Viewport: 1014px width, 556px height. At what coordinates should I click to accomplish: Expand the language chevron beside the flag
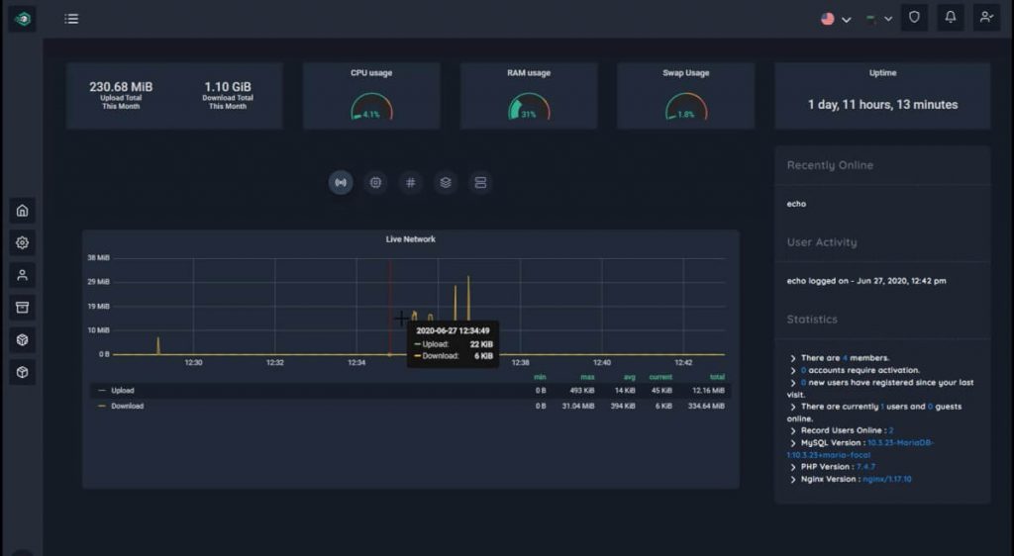point(846,20)
